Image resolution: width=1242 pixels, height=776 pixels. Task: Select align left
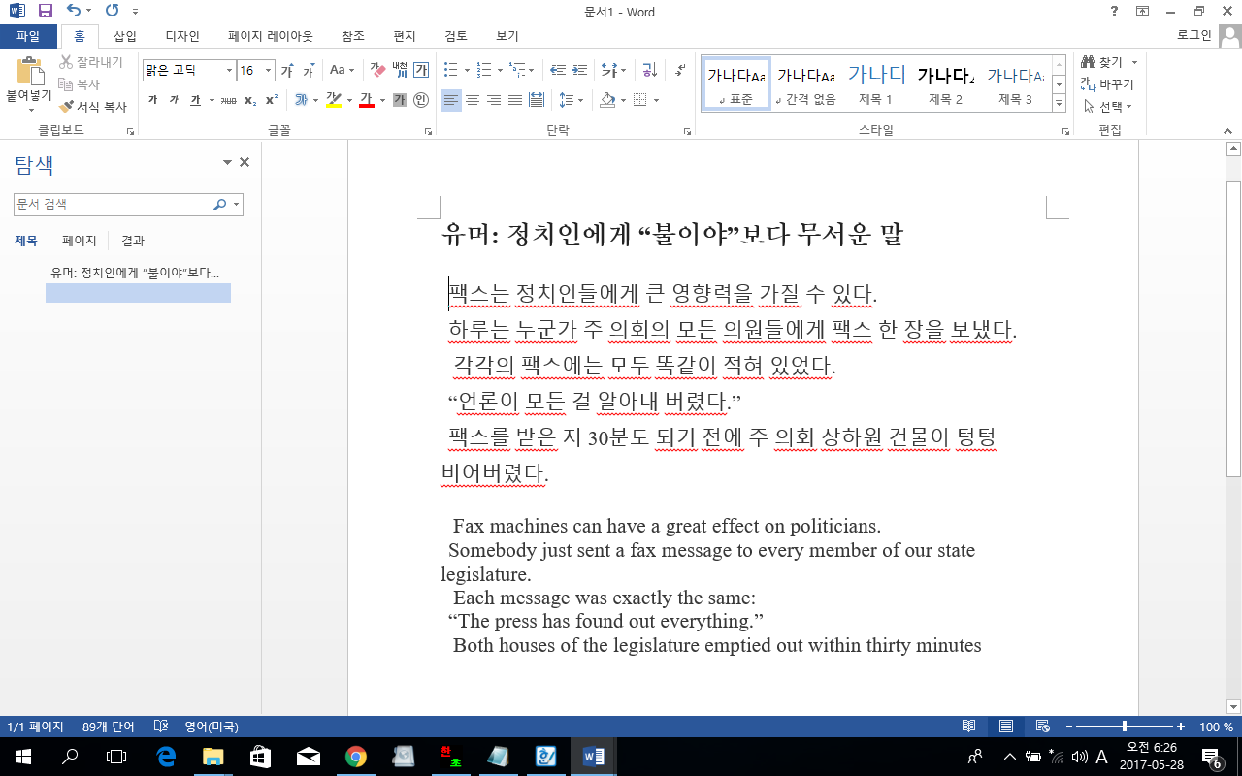click(x=451, y=100)
